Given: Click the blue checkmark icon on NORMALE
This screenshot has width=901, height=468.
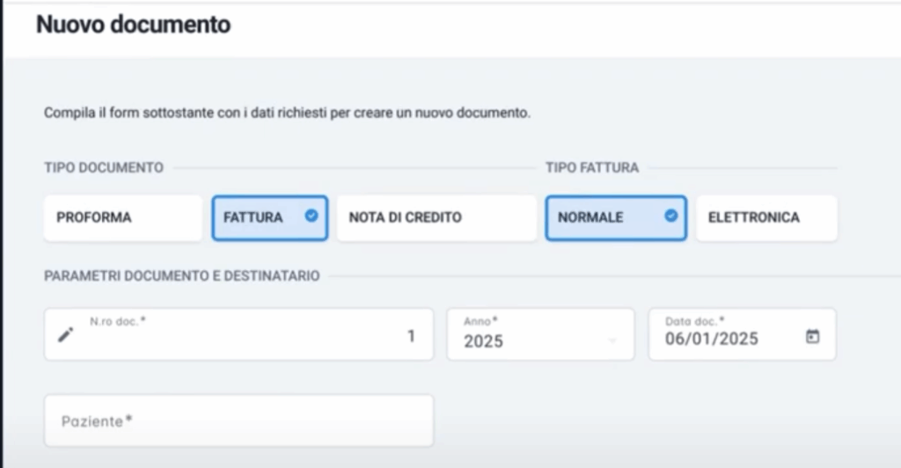Looking at the screenshot, I should point(670,215).
